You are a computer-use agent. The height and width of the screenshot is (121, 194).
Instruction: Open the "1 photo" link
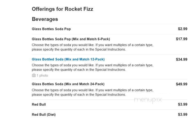pyautogui.click(x=42, y=76)
